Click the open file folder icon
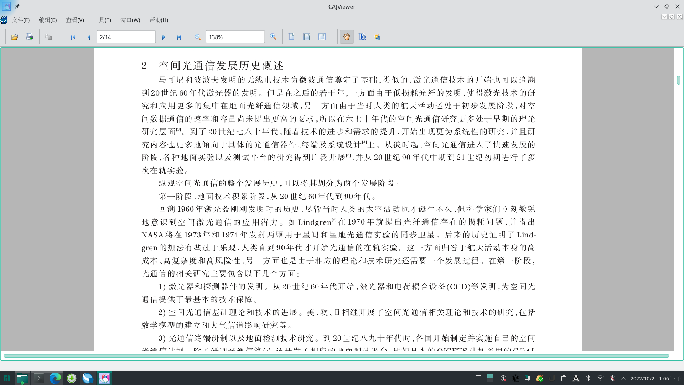The image size is (684, 385). click(15, 37)
